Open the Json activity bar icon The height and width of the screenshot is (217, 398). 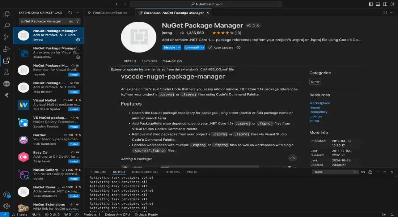(x=7, y=84)
